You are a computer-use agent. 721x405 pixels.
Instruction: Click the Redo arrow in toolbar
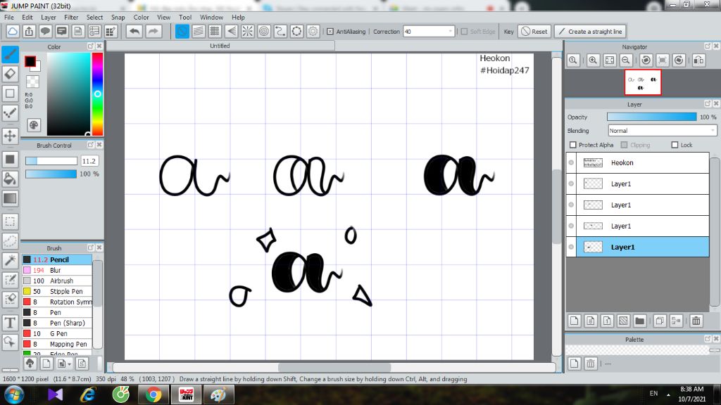tap(153, 31)
